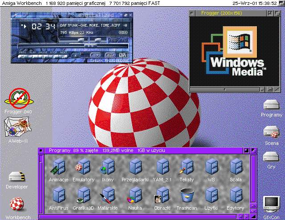Click the track title DAFTPUNK-ONE.MORE.TIME.AIFF
285x220 pixels.
(90, 26)
